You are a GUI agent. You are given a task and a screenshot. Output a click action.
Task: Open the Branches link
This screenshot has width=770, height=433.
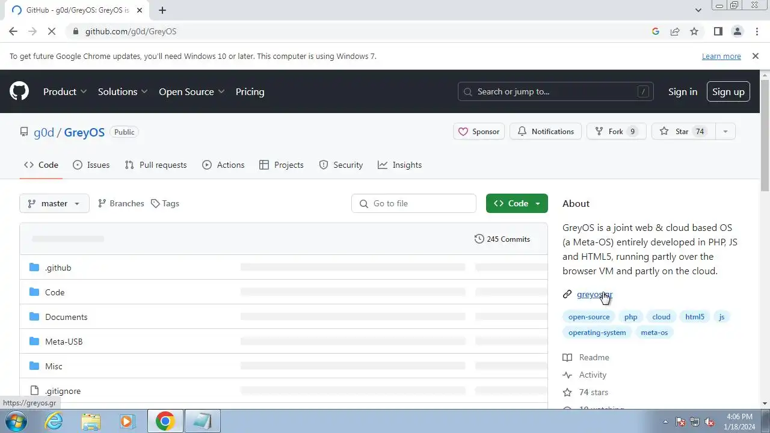point(121,203)
